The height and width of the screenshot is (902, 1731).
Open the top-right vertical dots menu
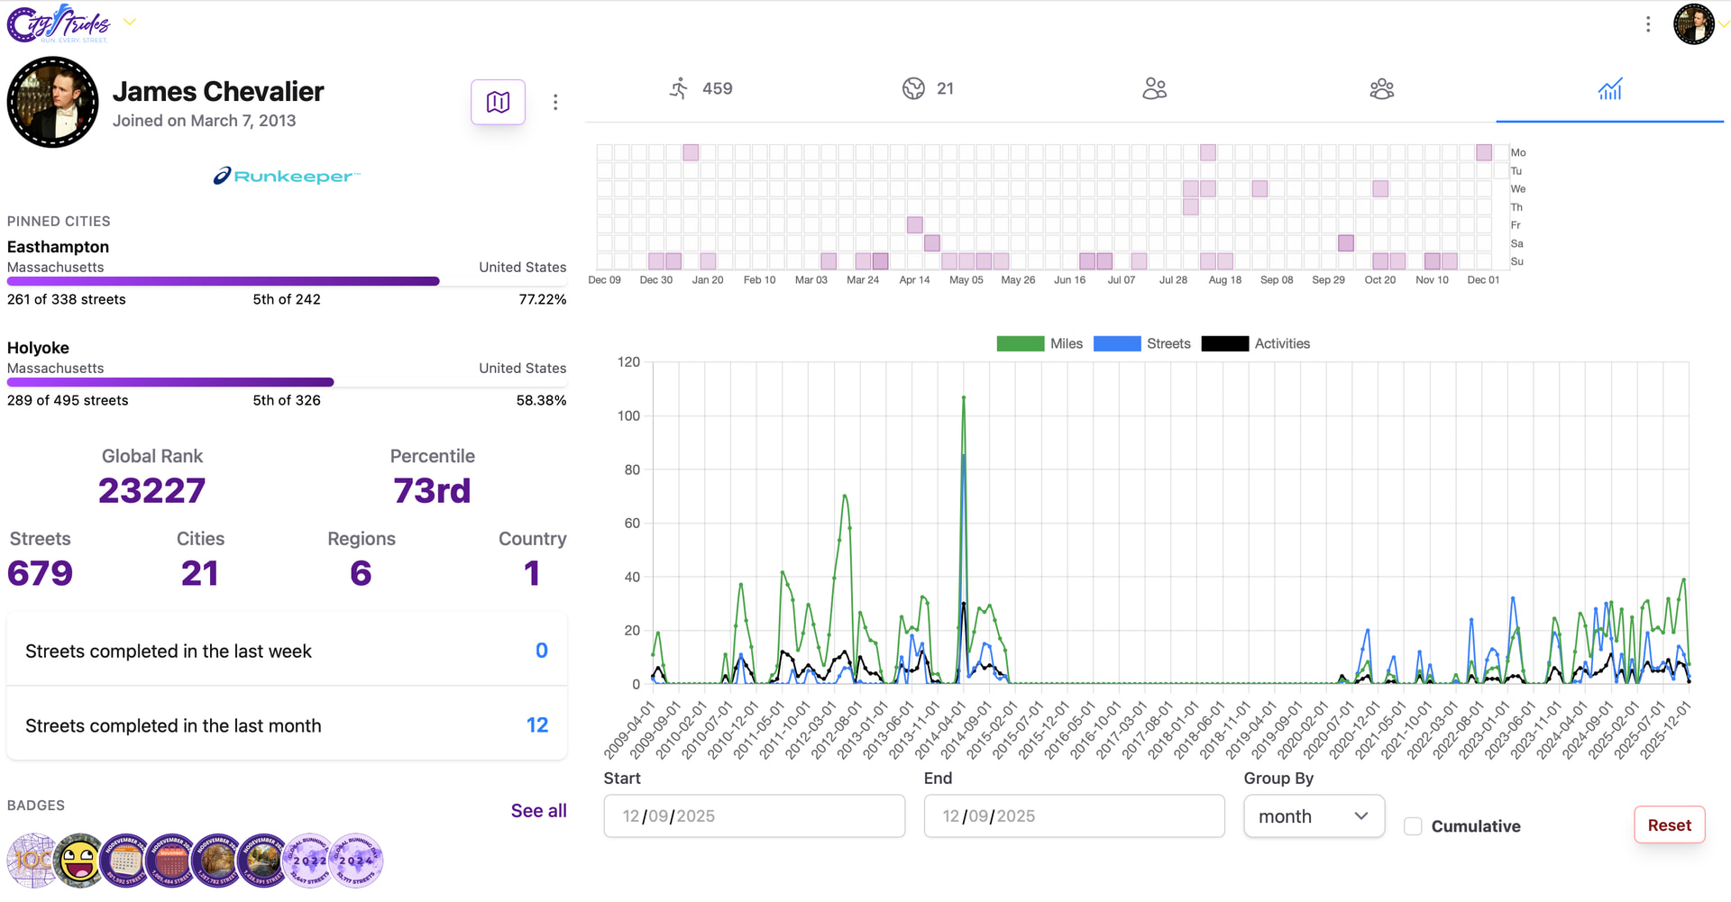pos(1648,24)
